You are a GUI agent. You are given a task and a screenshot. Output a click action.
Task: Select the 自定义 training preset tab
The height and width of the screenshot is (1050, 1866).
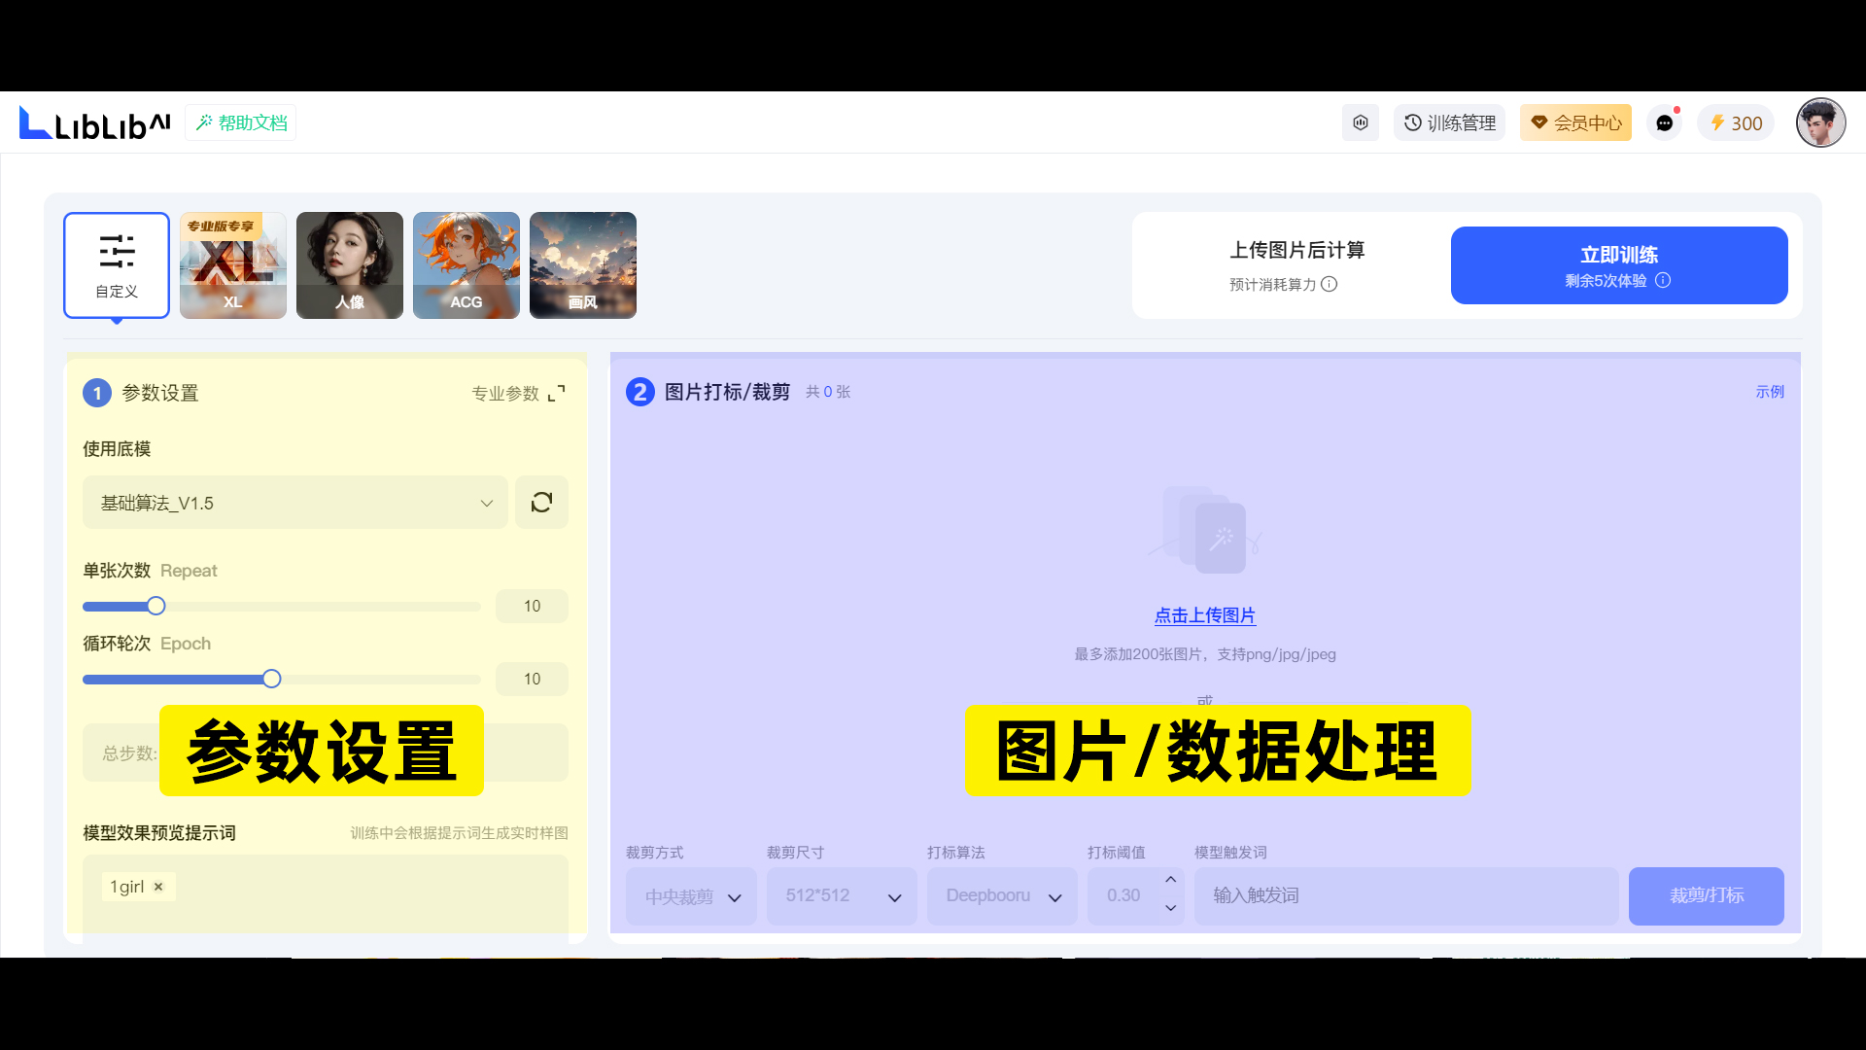pos(117,264)
